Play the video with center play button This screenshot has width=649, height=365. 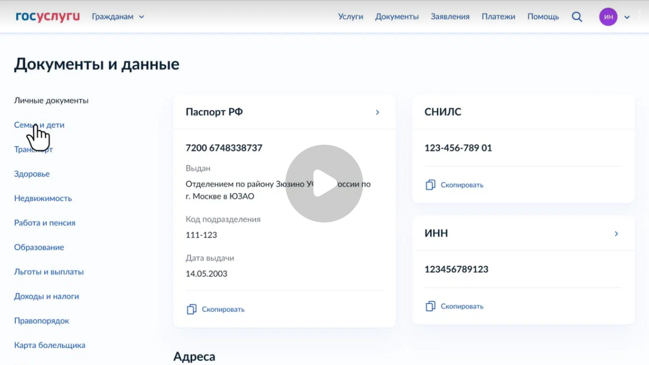pos(324,183)
